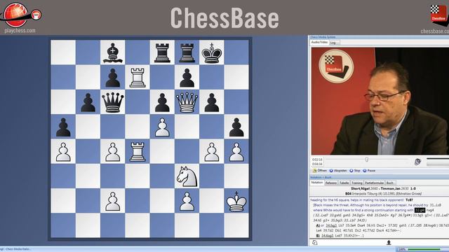The width and height of the screenshot is (449, 252).
Task: Click the Pause playback button
Action: (369, 171)
